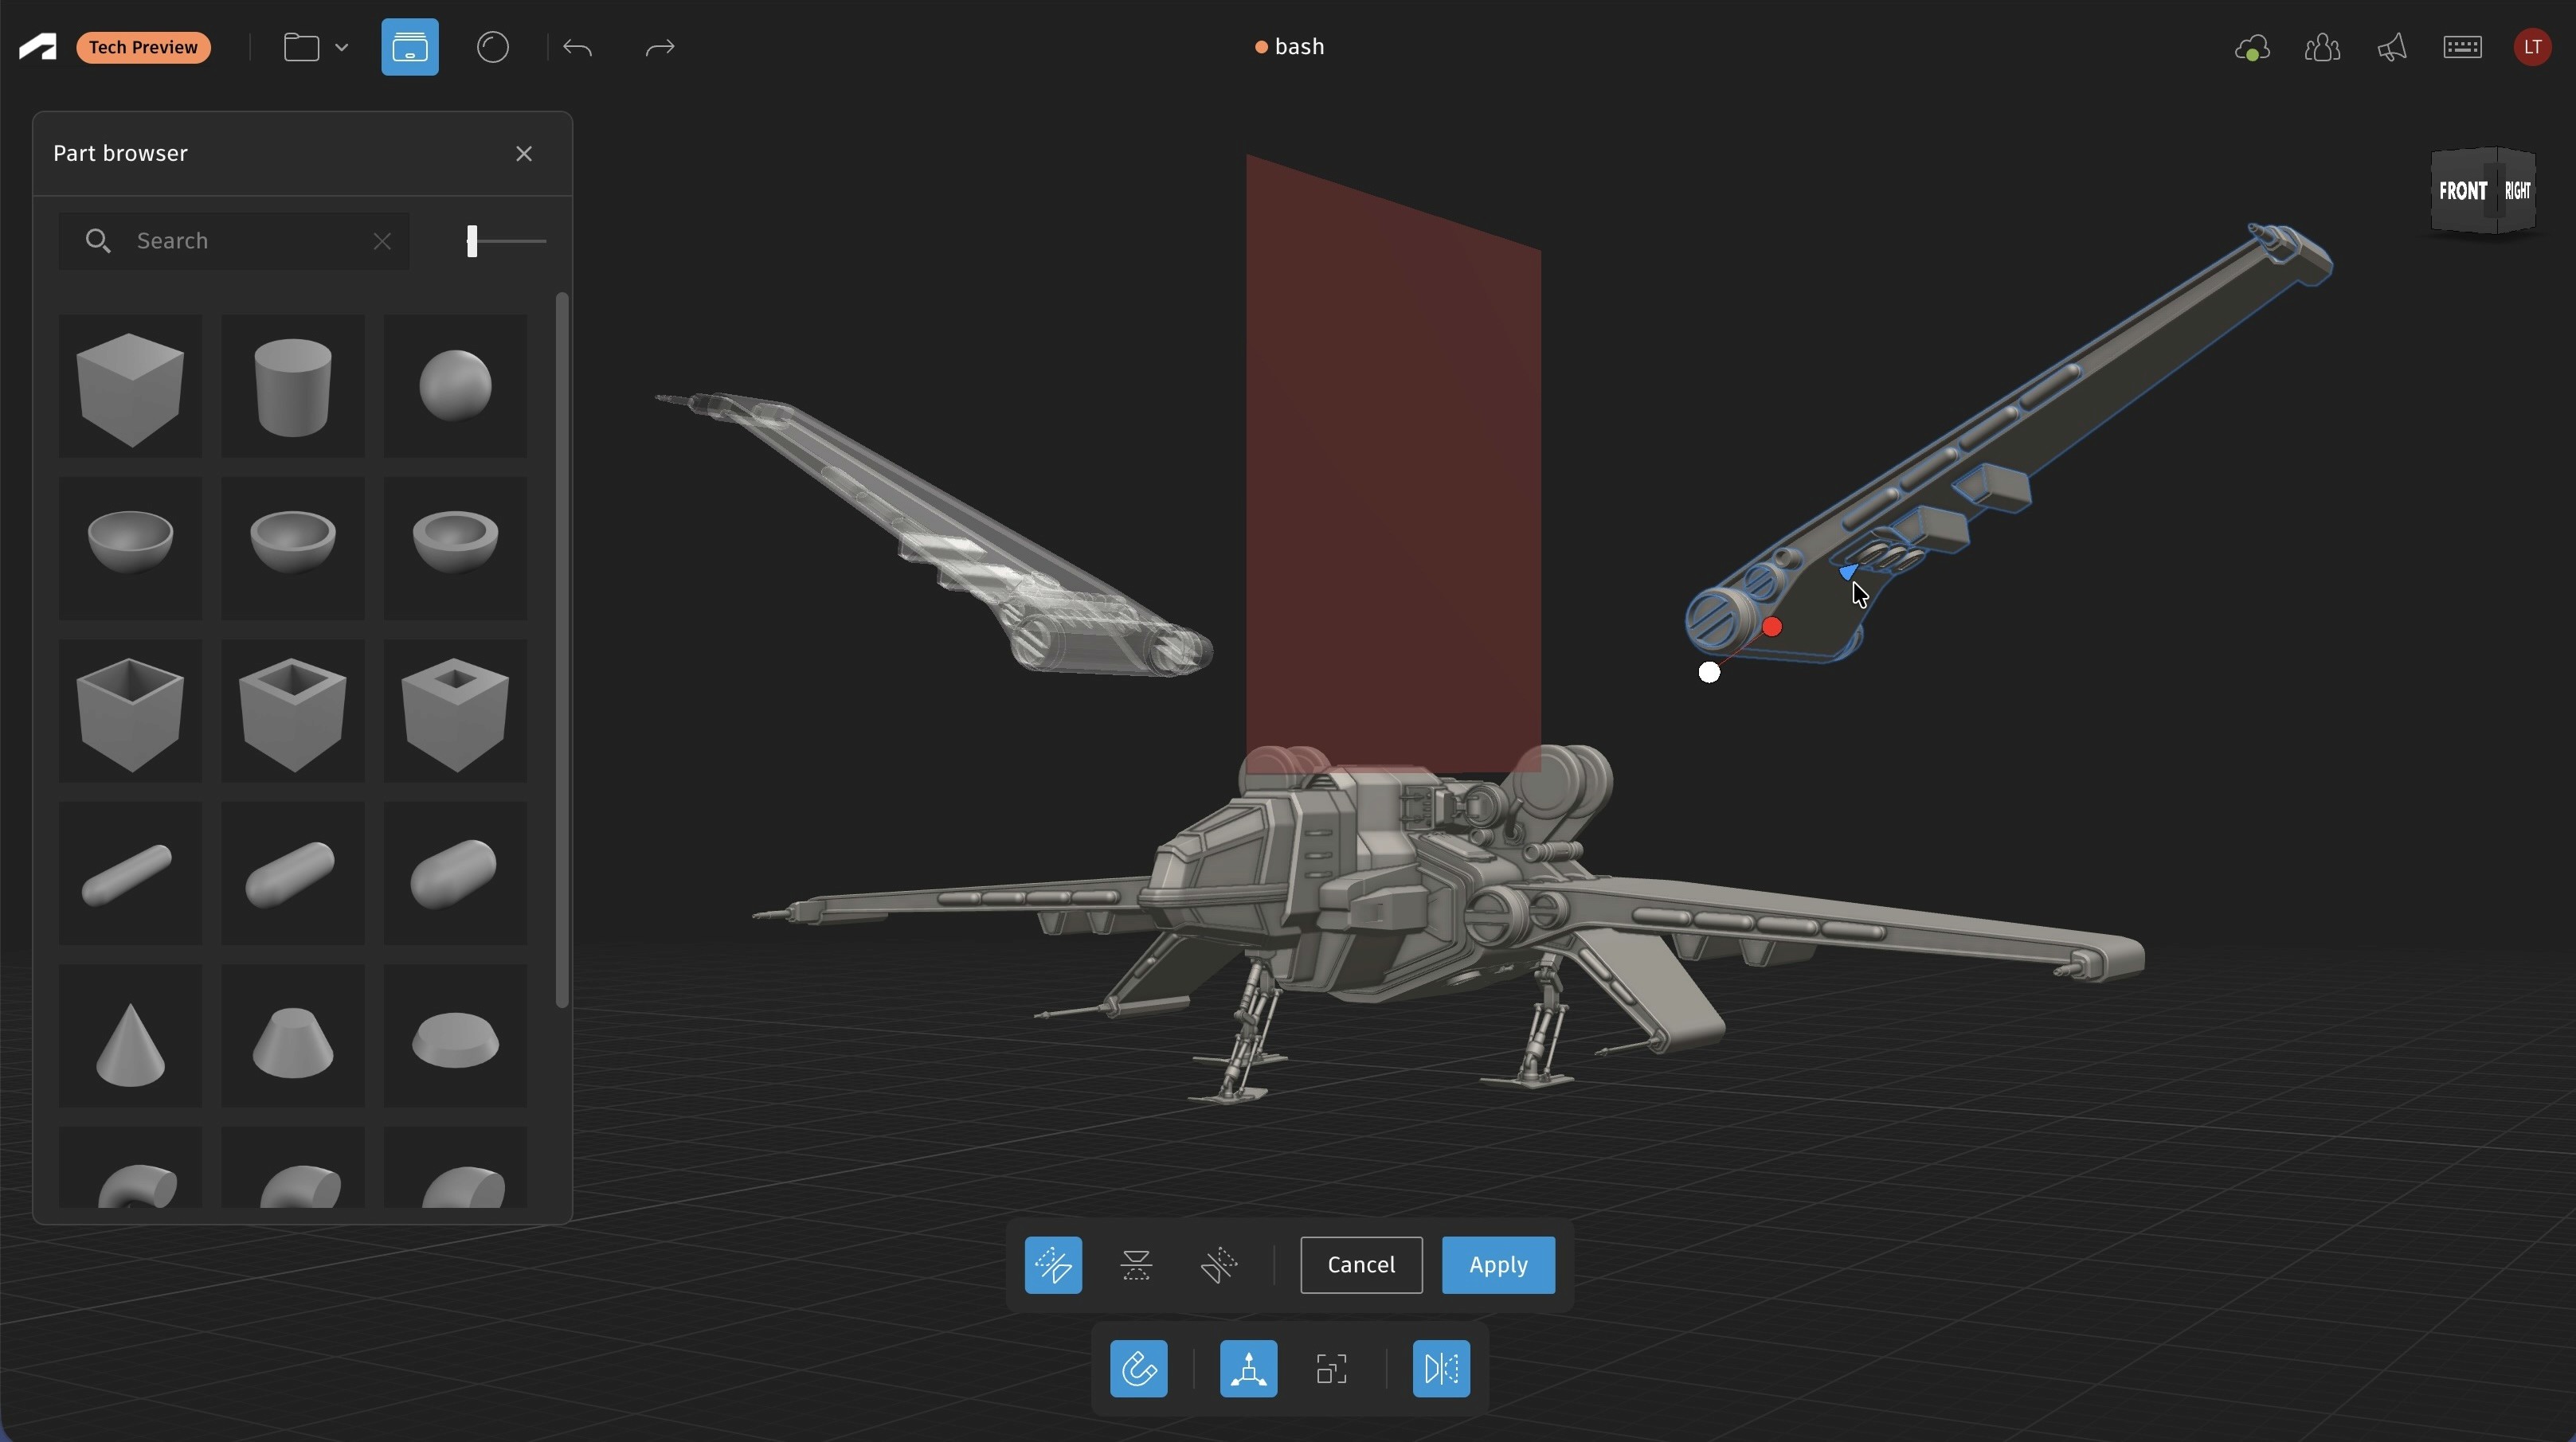
Task: Click the blue triangle gizmo handle
Action: 1848,573
